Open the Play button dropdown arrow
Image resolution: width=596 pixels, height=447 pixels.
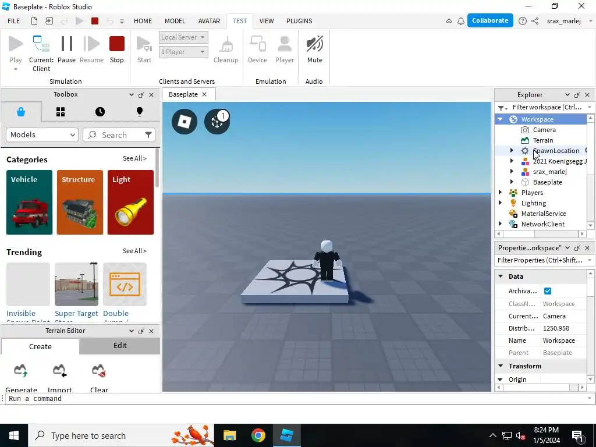tap(16, 69)
